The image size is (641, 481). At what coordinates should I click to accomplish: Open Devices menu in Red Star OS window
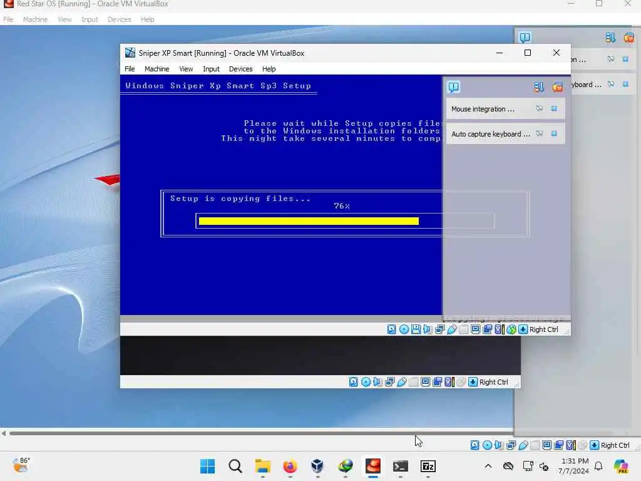120,19
